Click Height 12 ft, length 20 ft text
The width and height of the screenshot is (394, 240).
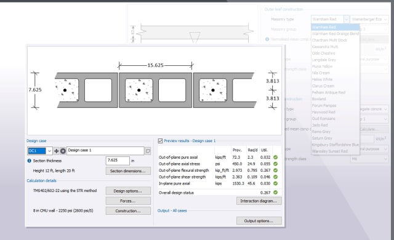(x=54, y=170)
